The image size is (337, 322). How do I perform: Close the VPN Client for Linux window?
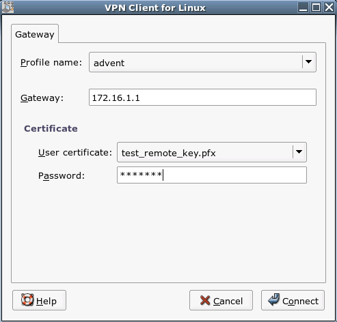pos(329,8)
